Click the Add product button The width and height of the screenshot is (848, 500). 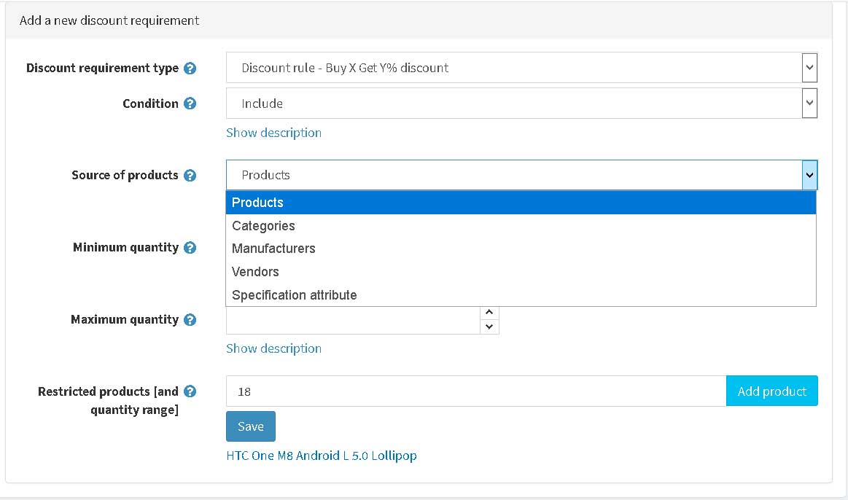(771, 391)
